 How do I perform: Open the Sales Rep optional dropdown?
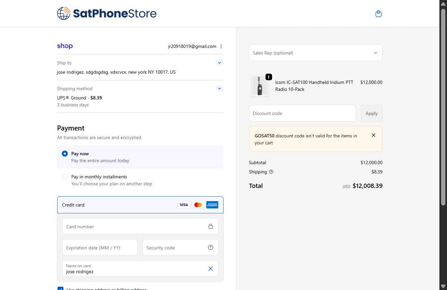pos(315,53)
